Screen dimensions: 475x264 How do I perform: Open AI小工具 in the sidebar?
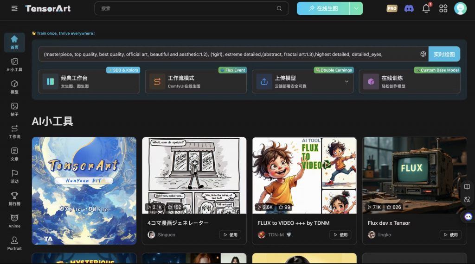point(14,65)
